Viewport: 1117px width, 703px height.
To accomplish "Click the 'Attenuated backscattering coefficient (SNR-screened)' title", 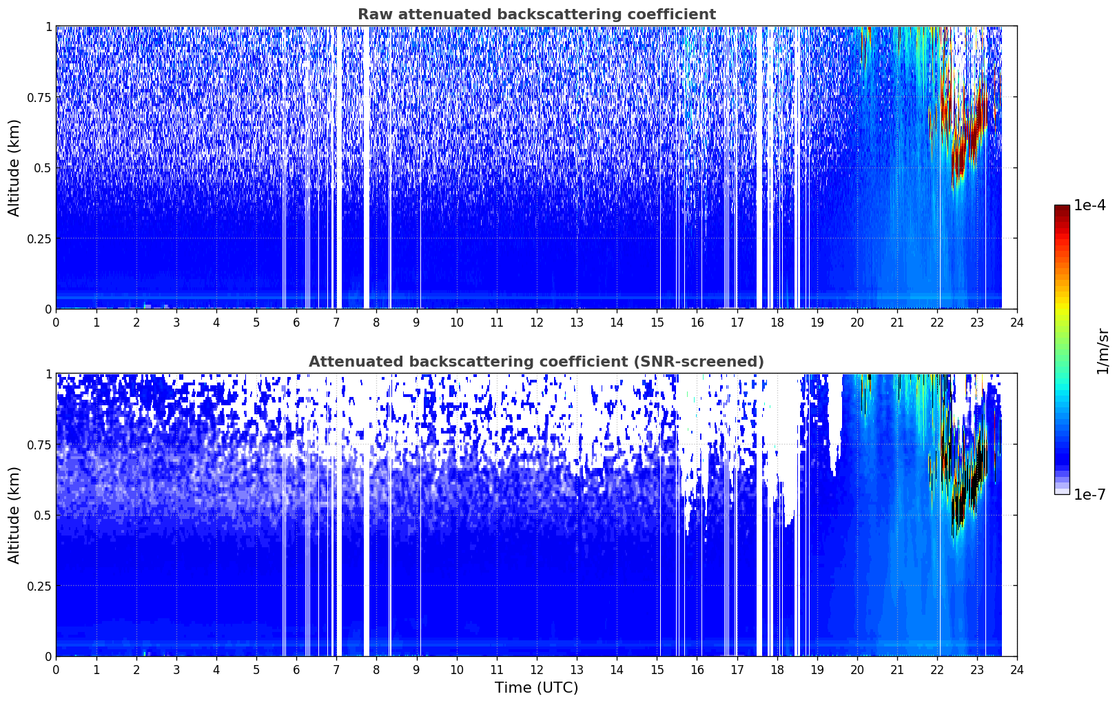I will click(x=536, y=362).
